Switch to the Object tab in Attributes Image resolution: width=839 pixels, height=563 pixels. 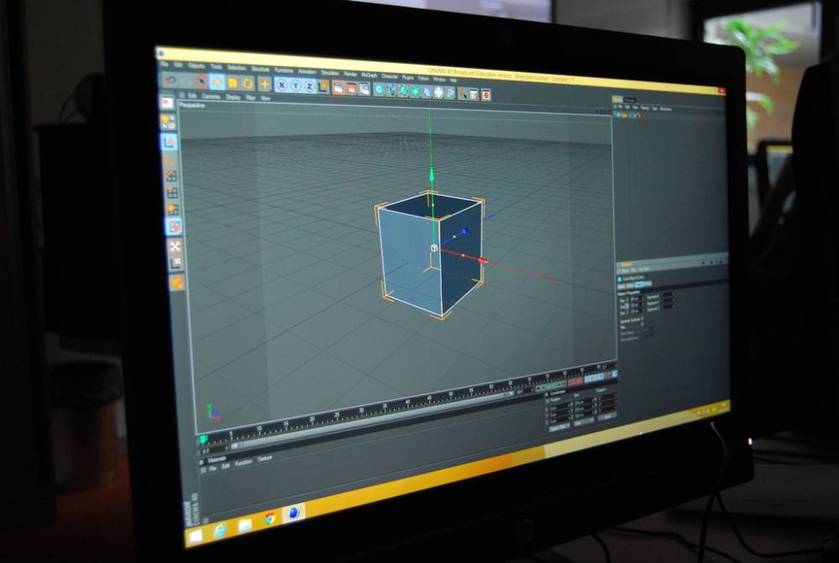[638, 285]
